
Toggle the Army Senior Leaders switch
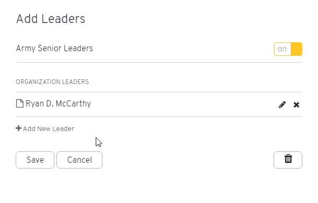288,49
